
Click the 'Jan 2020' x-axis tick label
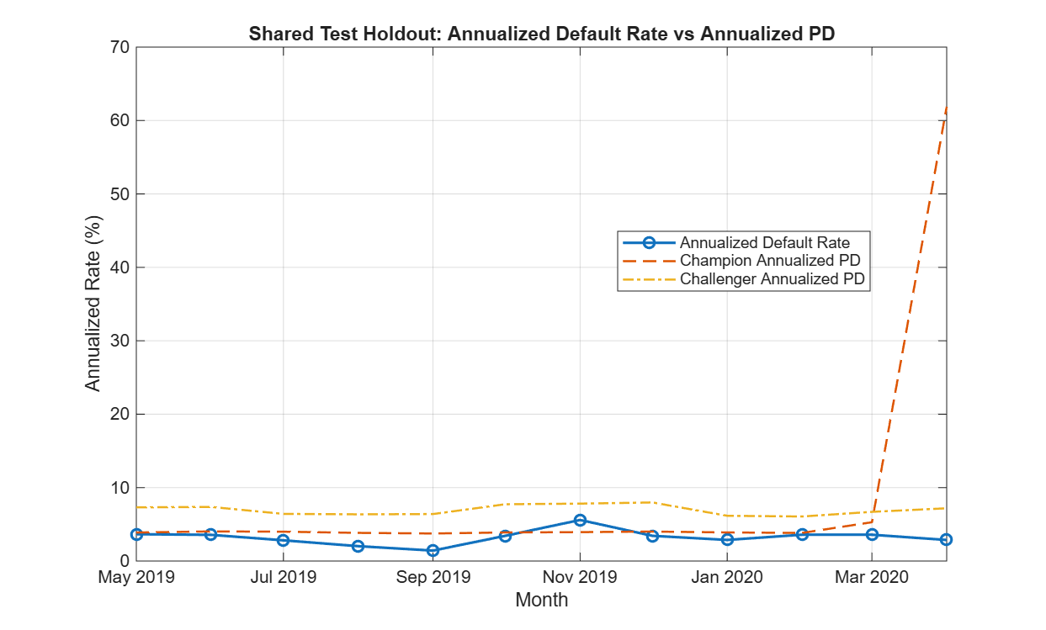(x=726, y=578)
